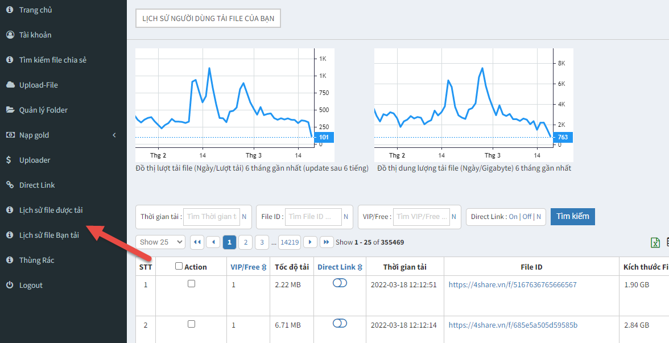The image size is (669, 343).
Task: Check the Action select-all checkbox
Action: (179, 266)
